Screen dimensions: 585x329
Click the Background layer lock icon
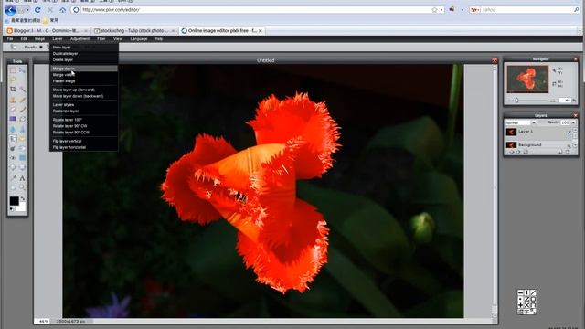pyautogui.click(x=569, y=145)
